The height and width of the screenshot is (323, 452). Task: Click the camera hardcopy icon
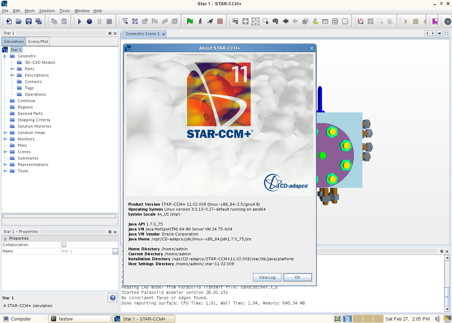point(276,21)
